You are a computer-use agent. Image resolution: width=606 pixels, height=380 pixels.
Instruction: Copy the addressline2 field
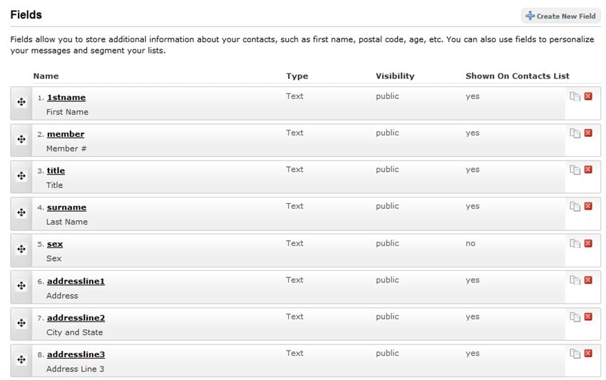coord(575,317)
